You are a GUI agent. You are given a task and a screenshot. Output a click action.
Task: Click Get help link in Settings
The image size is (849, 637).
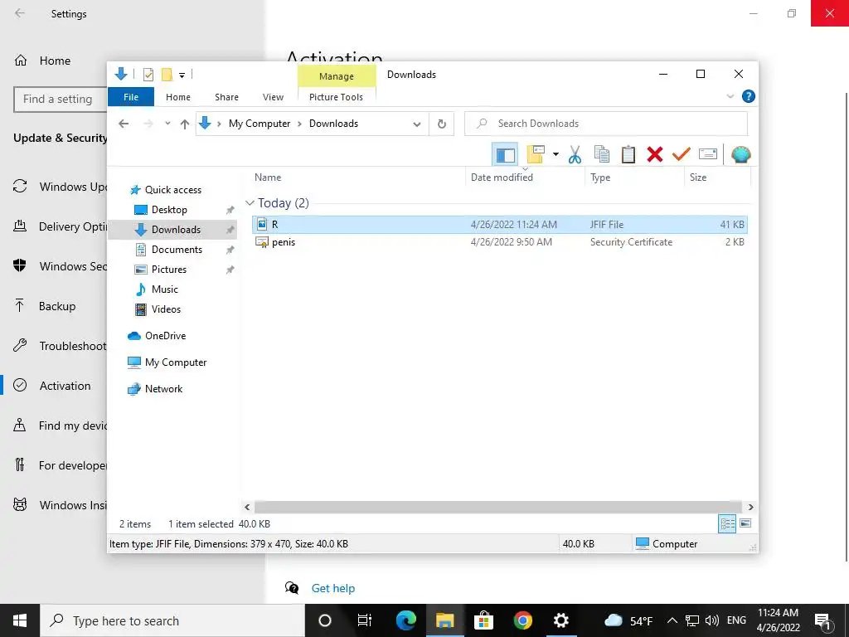point(333,588)
